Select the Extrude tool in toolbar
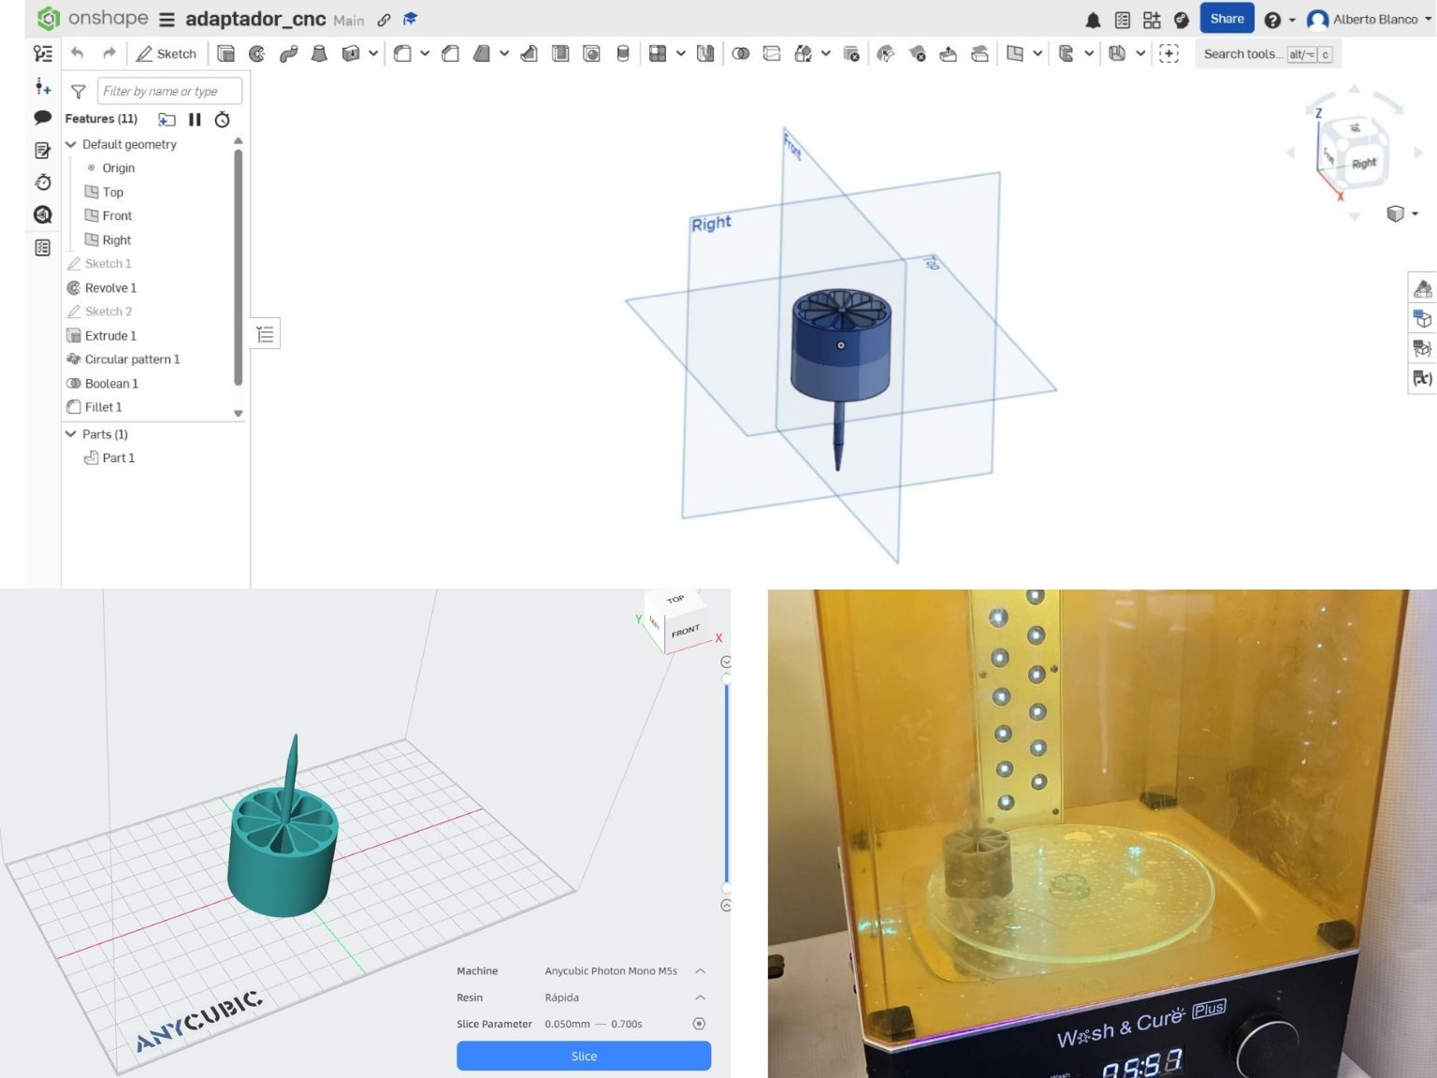Screen dimensions: 1437x1078 click(x=225, y=54)
